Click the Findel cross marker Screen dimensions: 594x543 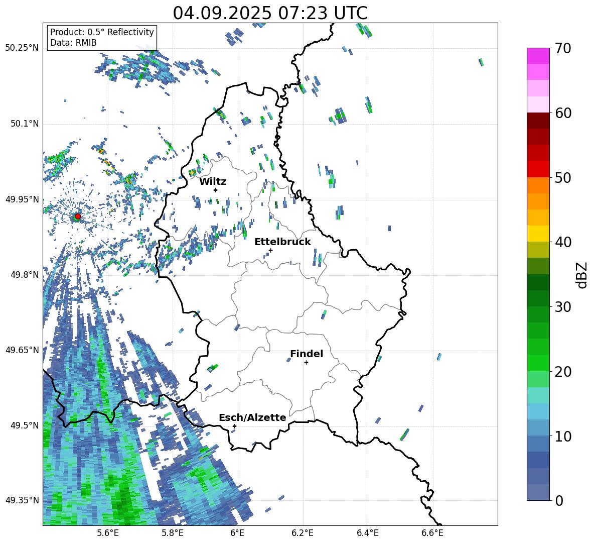tap(306, 363)
